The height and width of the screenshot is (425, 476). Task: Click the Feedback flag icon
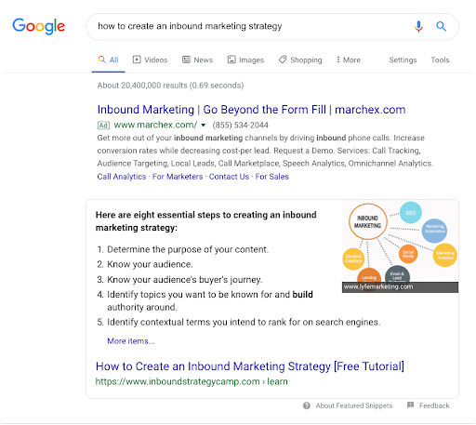click(x=410, y=405)
